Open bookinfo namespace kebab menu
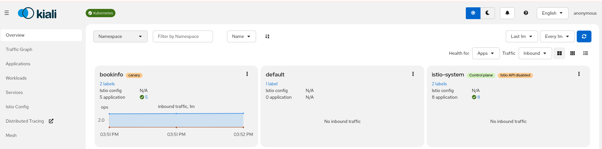The width and height of the screenshot is (602, 149). [247, 74]
